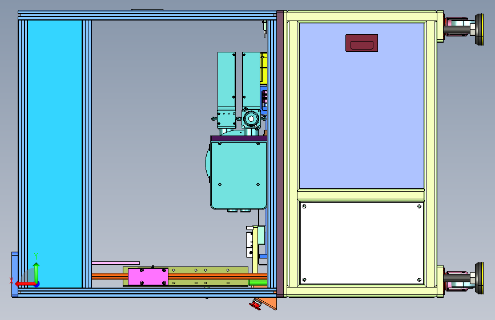
Task: Select the lower leveling foot caster
Action: (x=464, y=278)
